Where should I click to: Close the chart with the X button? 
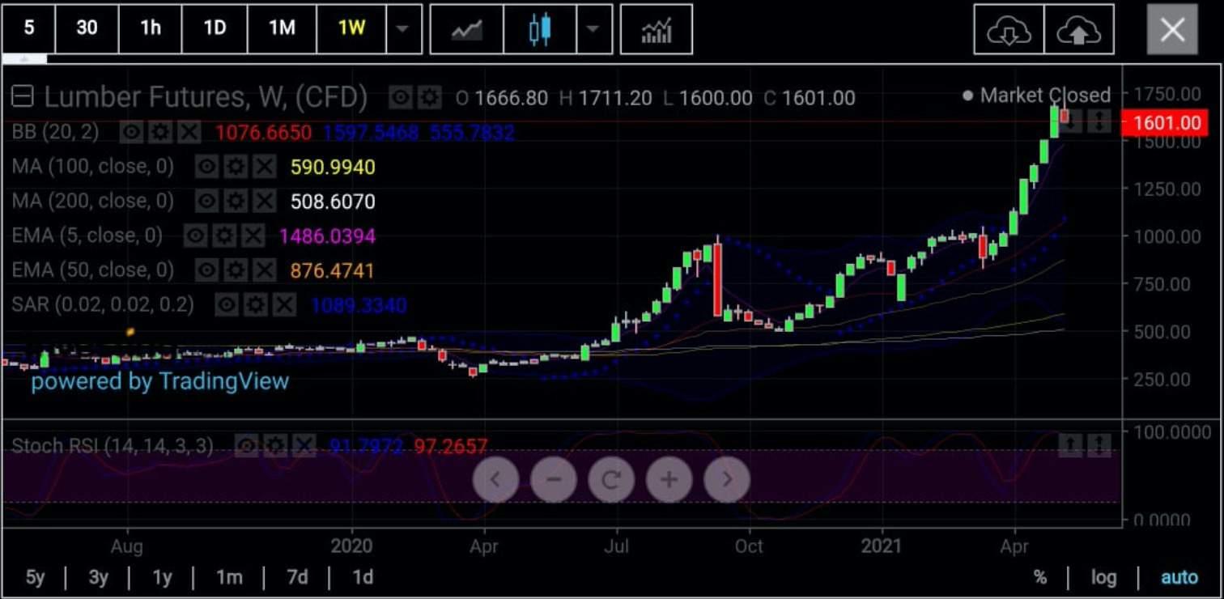point(1172,29)
